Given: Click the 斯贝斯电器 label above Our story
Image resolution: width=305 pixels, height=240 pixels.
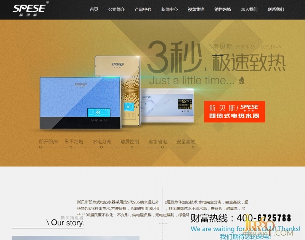Looking at the screenshot, I should point(72,218).
